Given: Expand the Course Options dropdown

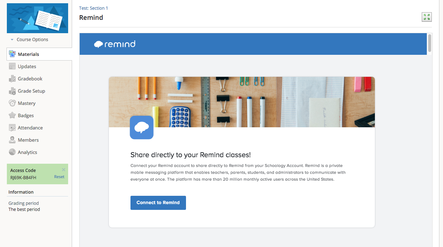Looking at the screenshot, I should tap(29, 40).
